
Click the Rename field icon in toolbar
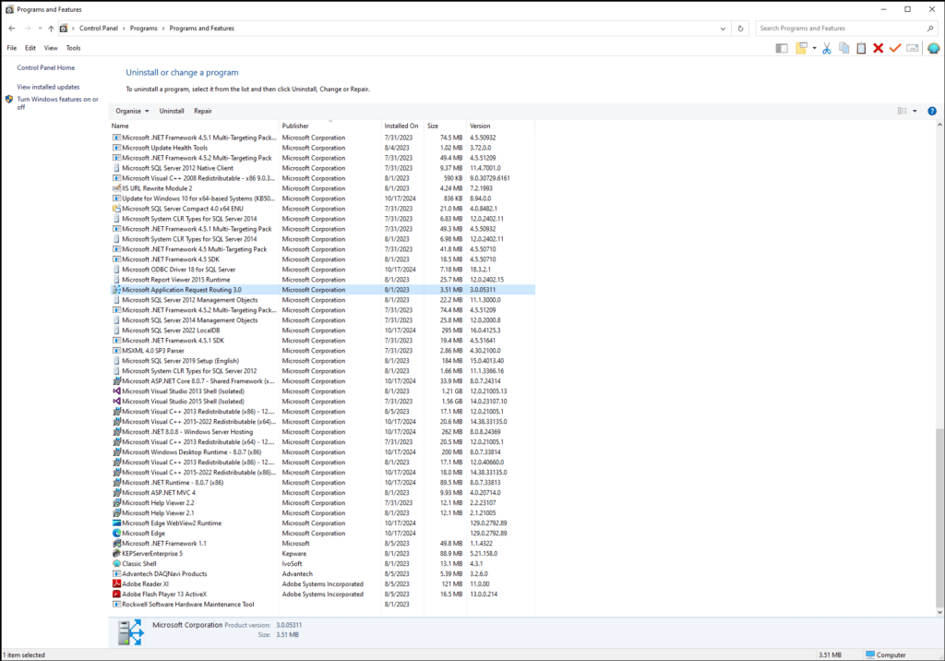(913, 48)
